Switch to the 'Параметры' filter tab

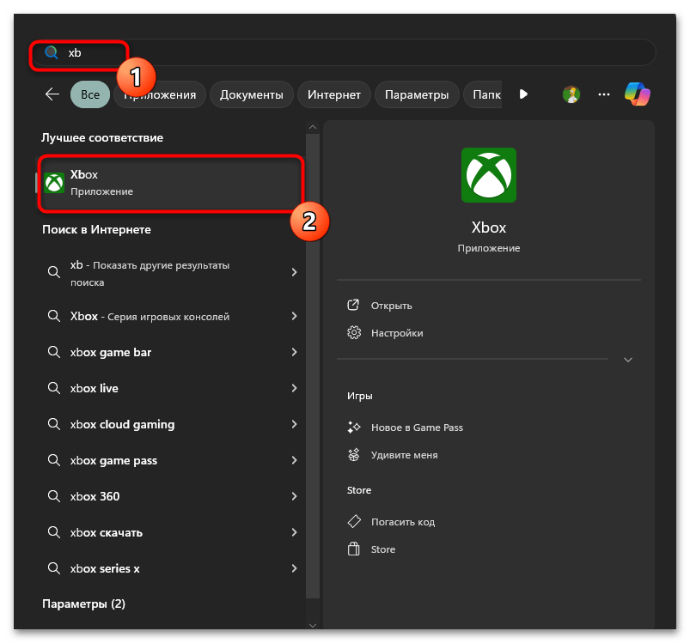click(417, 94)
